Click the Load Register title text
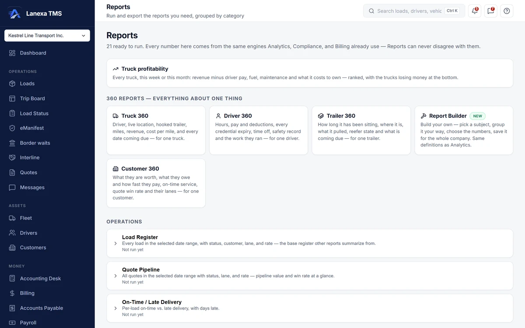The image size is (525, 328). (x=140, y=237)
